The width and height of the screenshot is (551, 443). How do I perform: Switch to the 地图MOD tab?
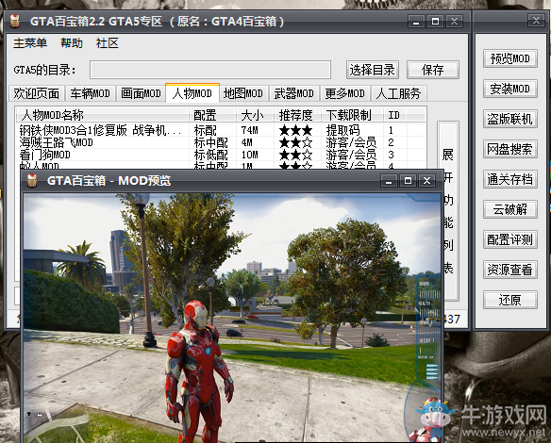coord(243,93)
